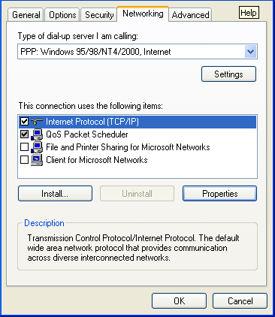Go to the Security tab
Image resolution: width=275 pixels, height=317 pixels.
[x=99, y=15]
